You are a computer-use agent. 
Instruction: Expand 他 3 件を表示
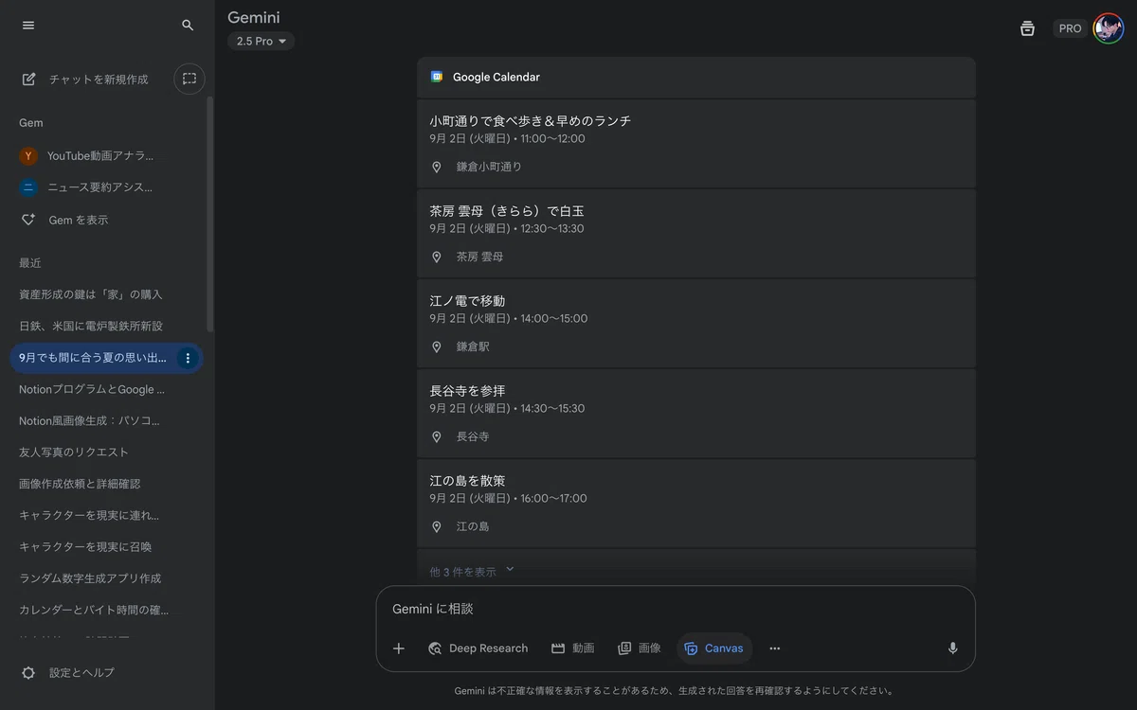(x=472, y=572)
